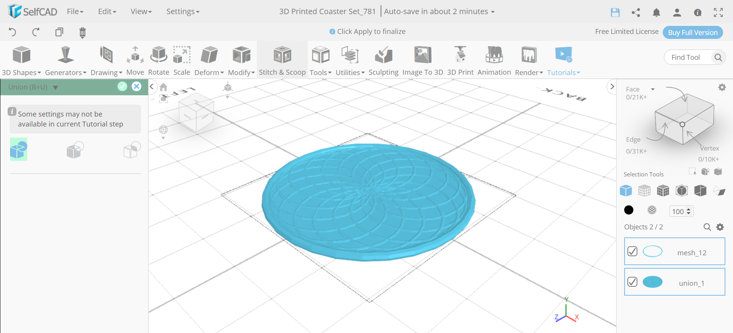This screenshot has height=333, width=733.
Task: Select the Move tool
Action: pyautogui.click(x=135, y=61)
